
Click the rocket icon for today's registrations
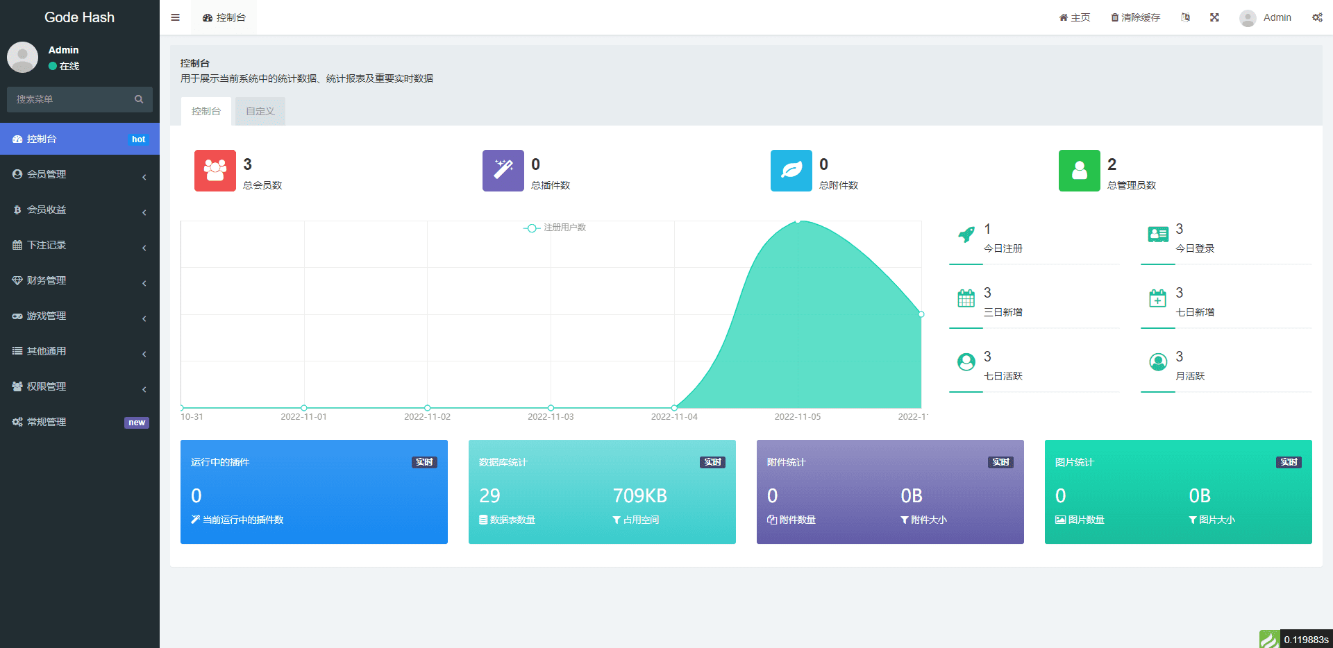point(966,235)
